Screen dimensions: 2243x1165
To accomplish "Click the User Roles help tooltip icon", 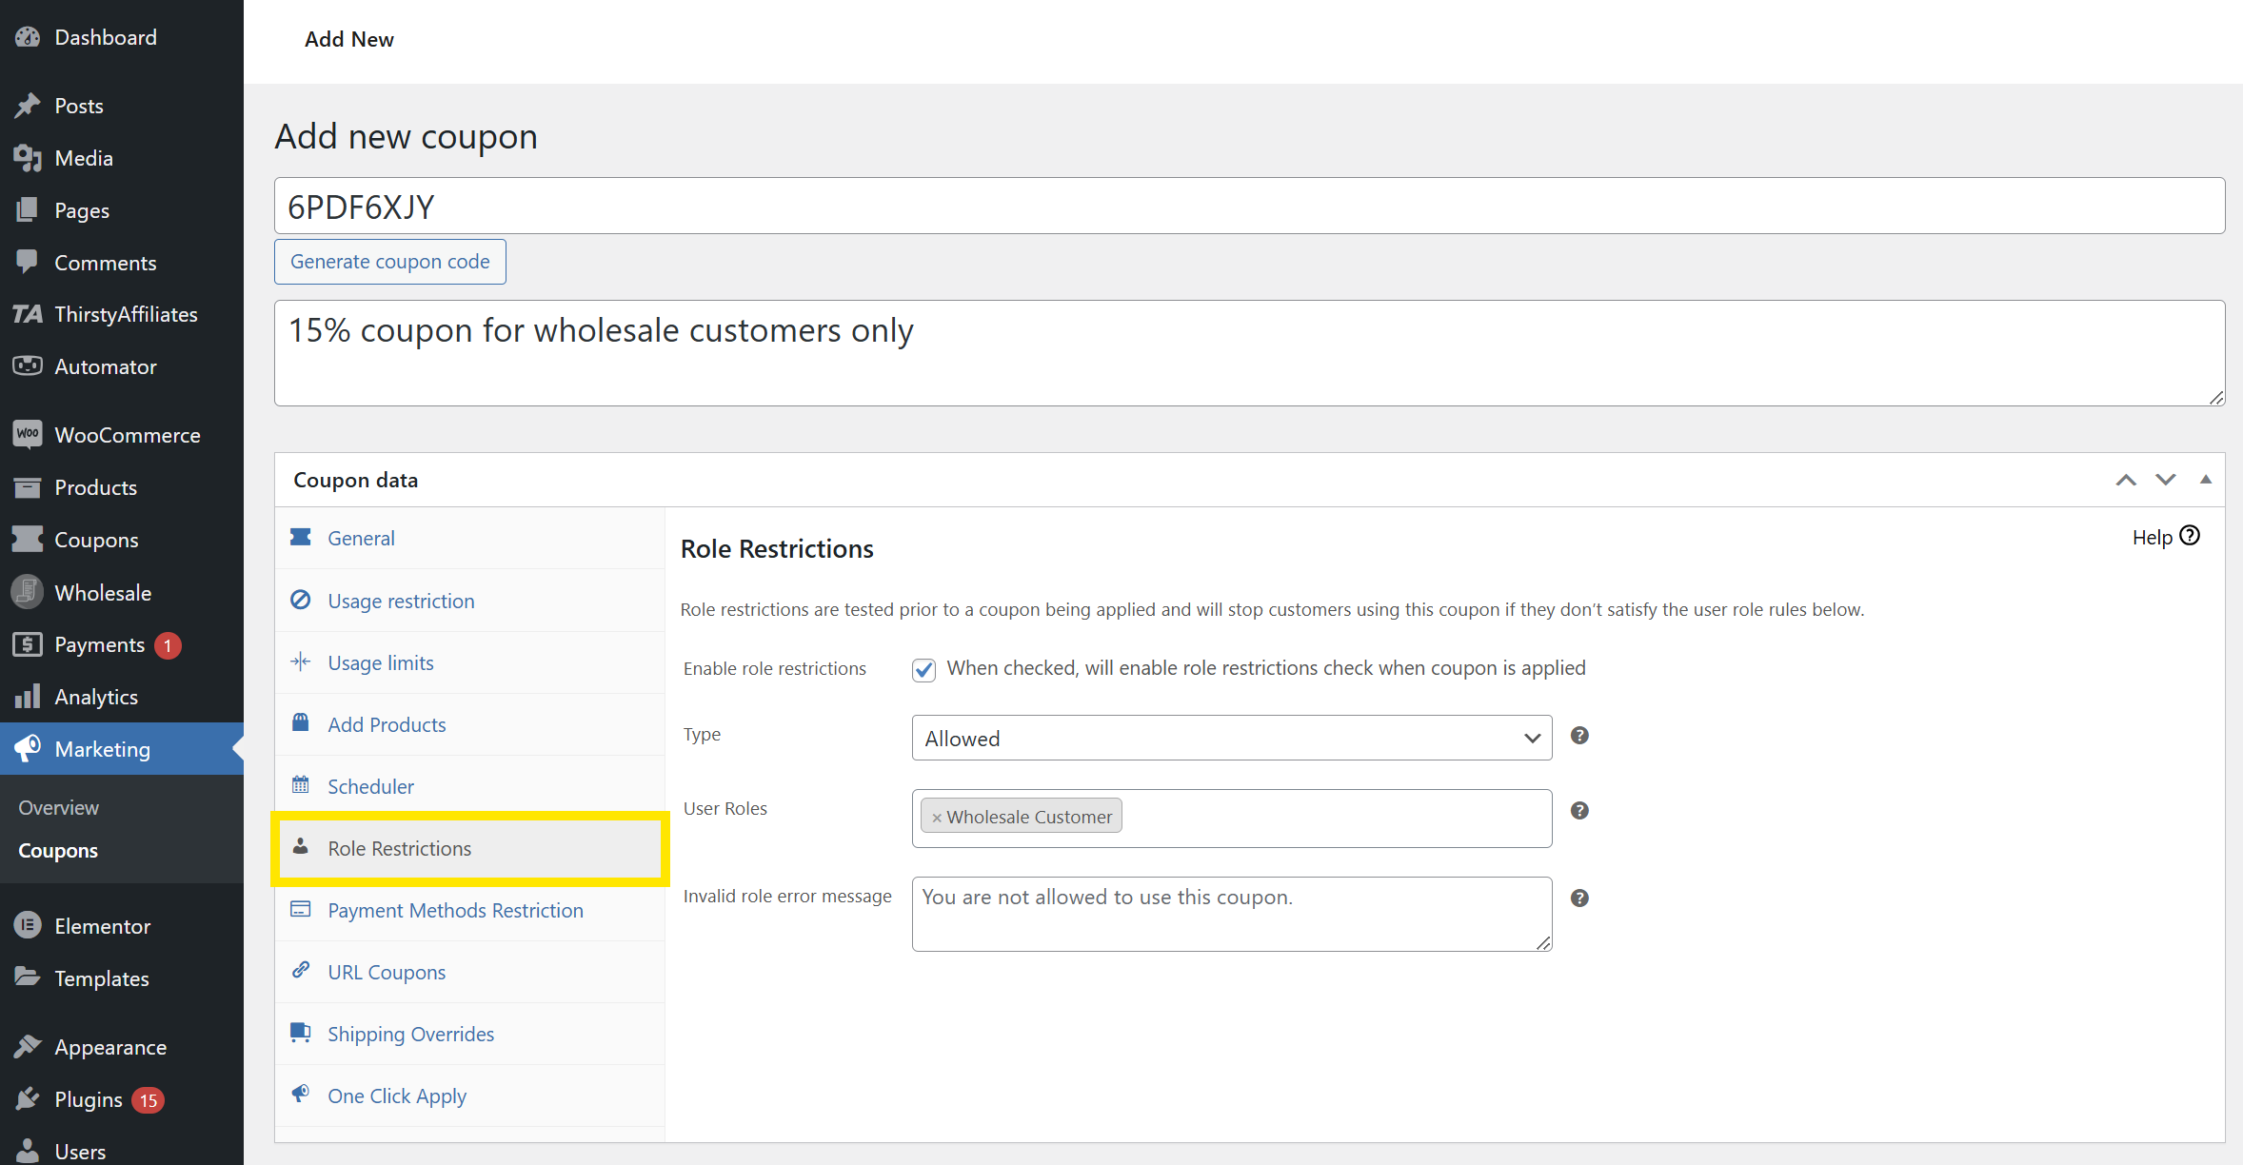I will 1579,811.
